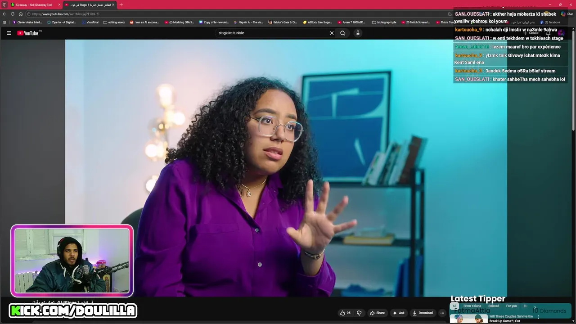Clear the search box with the X
Screen dimensions: 576x324
point(332,33)
